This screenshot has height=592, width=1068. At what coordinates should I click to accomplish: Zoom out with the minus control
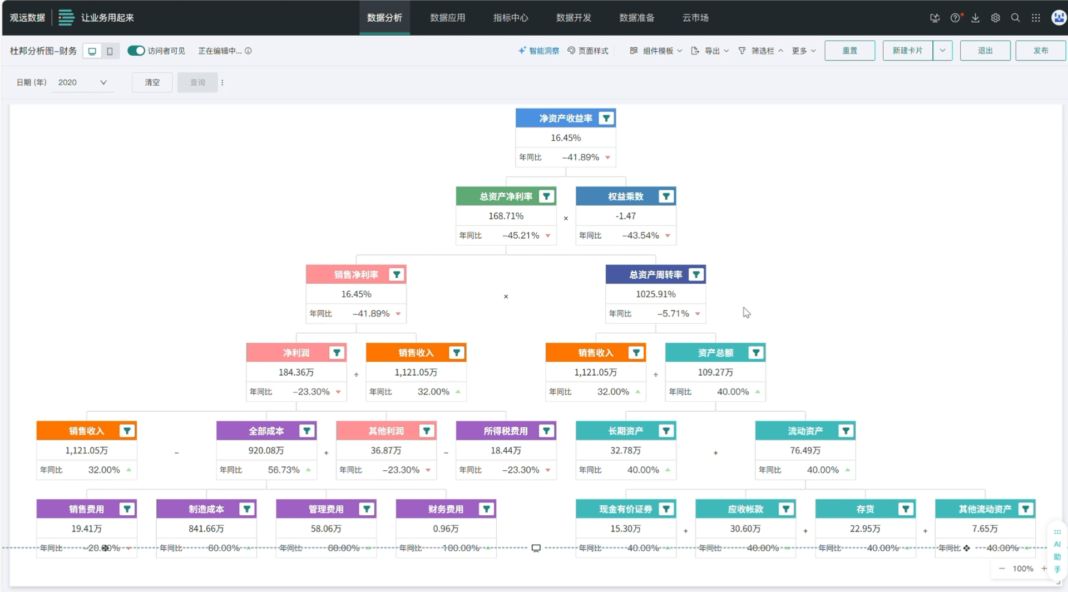pyautogui.click(x=1002, y=569)
